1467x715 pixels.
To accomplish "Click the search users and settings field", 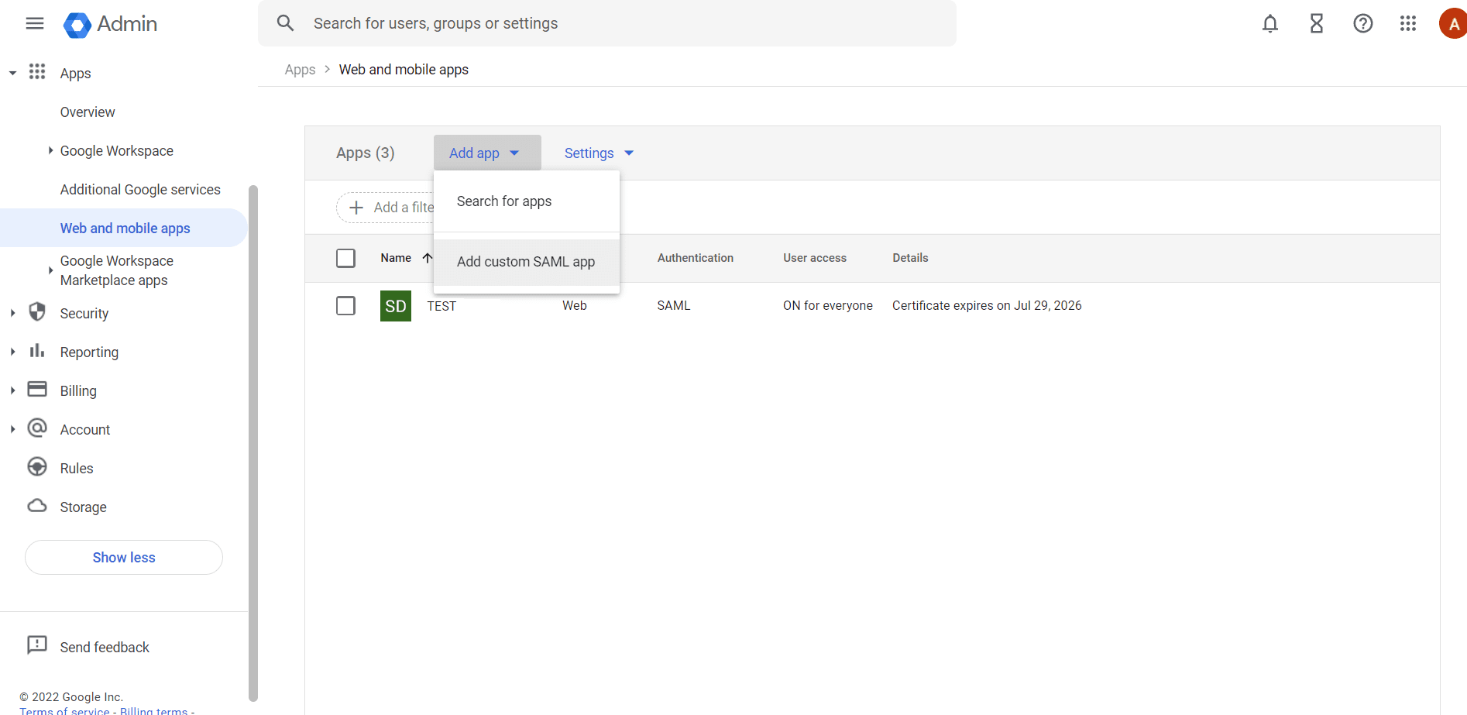I will pos(620,23).
